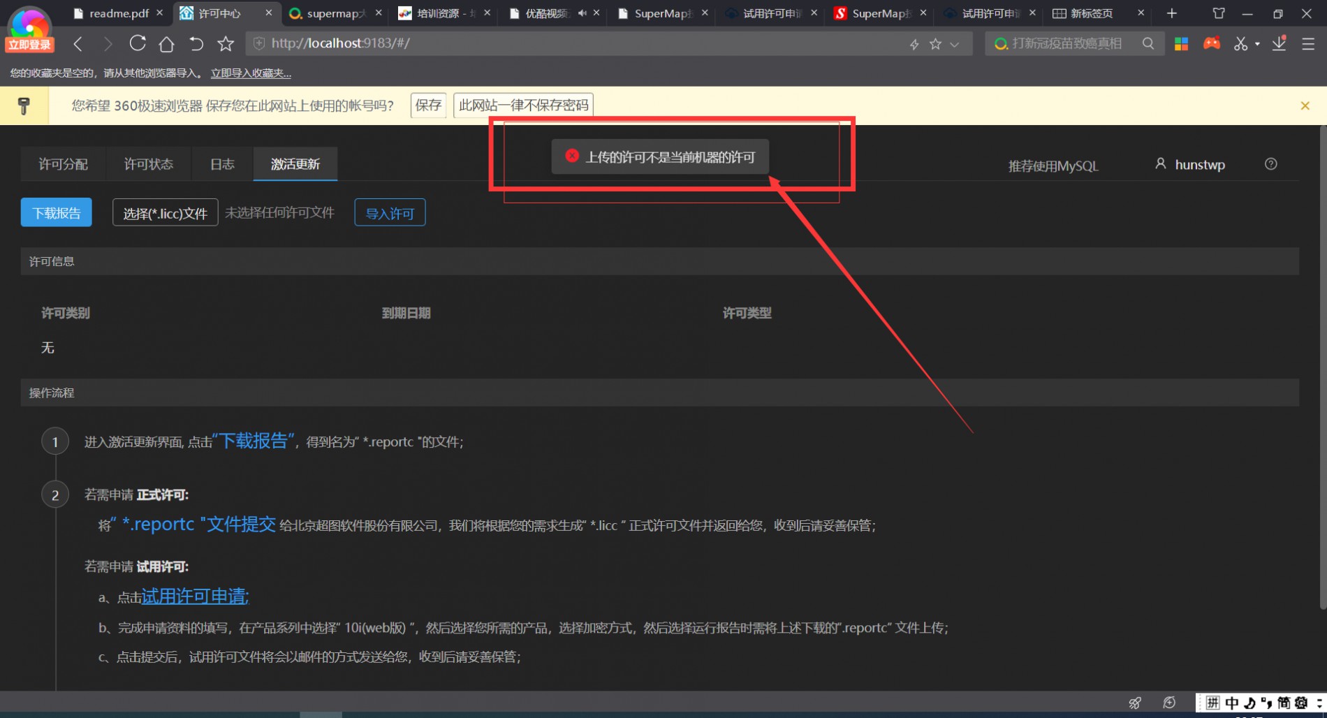Click the refresh-mode icon in status bar
This screenshot has height=718, width=1327.
click(1169, 703)
